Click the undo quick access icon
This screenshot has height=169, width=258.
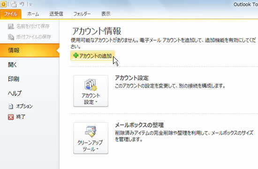22,4
